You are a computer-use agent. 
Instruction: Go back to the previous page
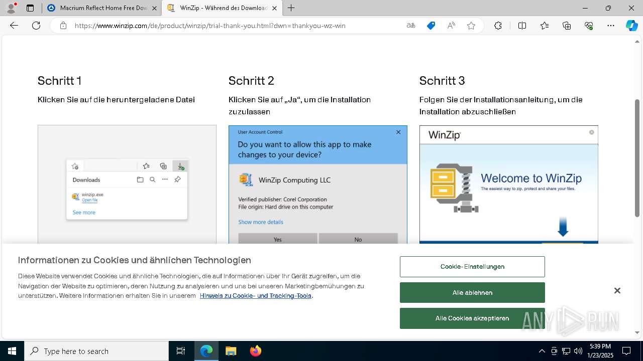(x=14, y=26)
